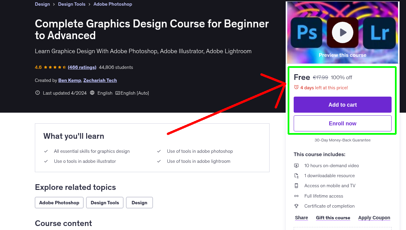This screenshot has width=406, height=230.
Task: Select the Adobe Photoshop topic tag
Action: (x=59, y=202)
